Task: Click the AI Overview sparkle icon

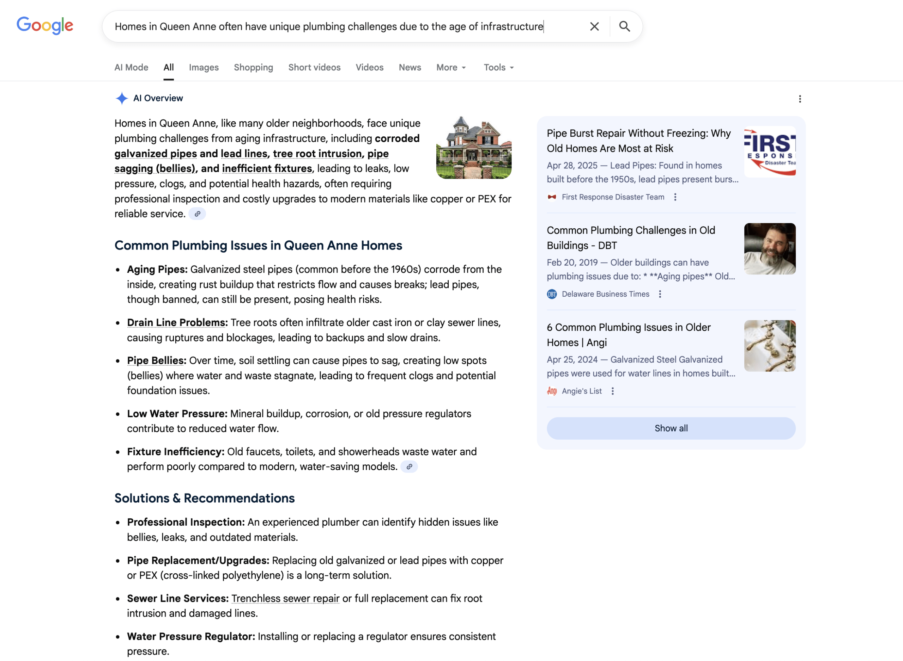Action: click(x=122, y=98)
